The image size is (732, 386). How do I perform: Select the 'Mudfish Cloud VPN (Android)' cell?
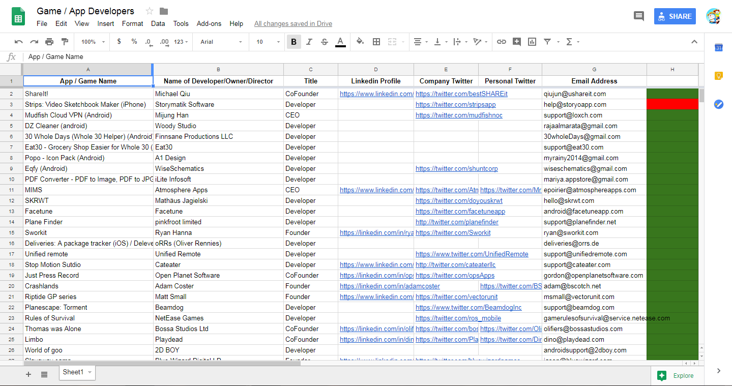coord(89,115)
